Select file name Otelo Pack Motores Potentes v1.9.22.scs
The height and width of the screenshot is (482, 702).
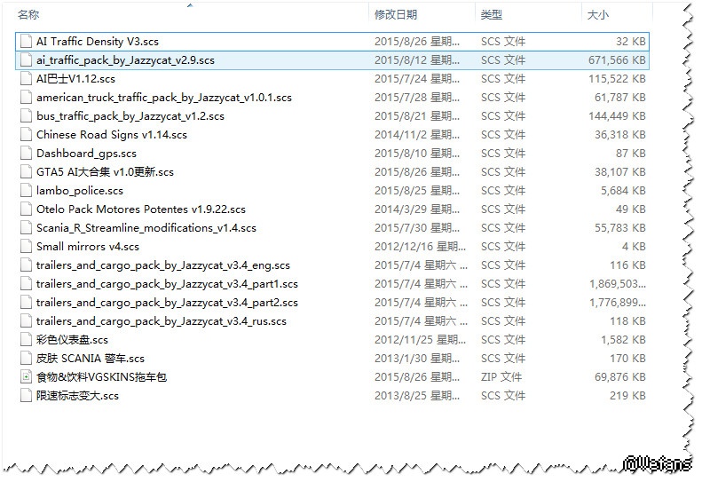(141, 209)
